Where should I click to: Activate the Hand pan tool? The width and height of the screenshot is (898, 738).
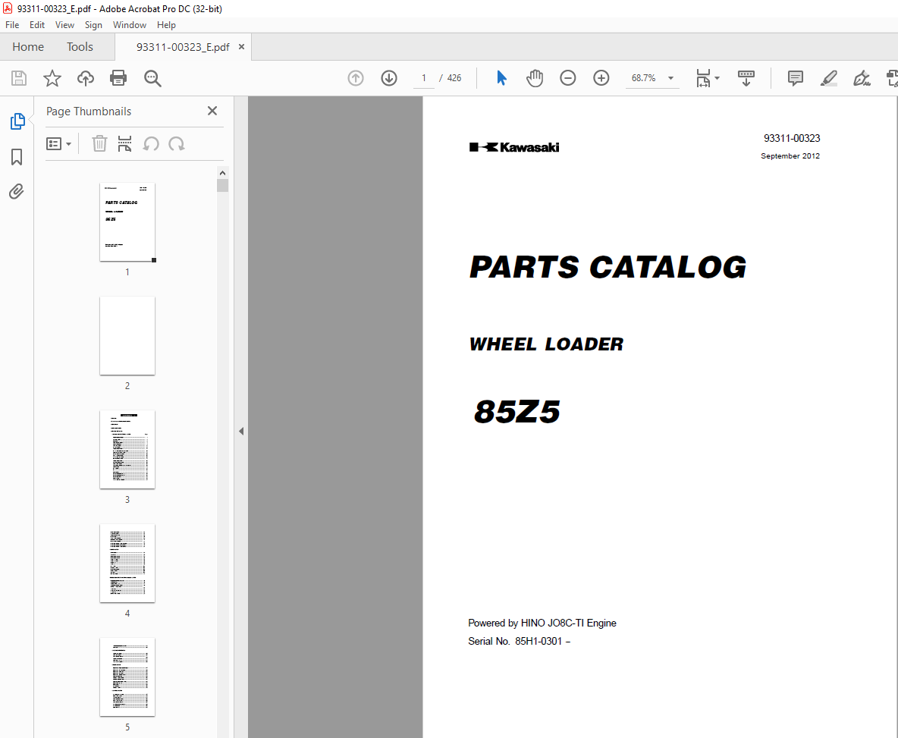point(535,78)
